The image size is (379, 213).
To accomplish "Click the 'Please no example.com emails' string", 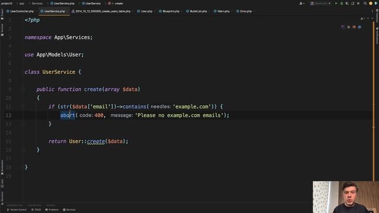I will (x=179, y=115).
